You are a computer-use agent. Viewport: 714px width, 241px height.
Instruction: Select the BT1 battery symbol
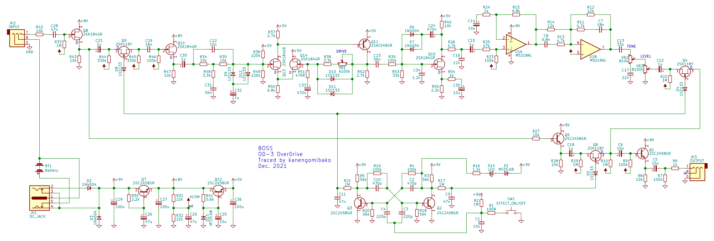point(40,168)
